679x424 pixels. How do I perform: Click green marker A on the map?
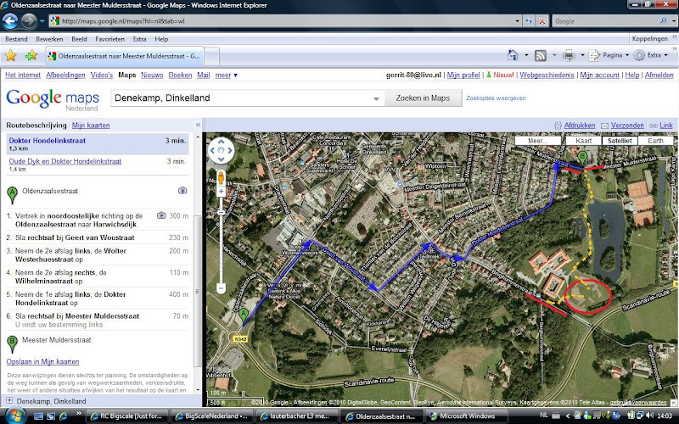point(244,316)
